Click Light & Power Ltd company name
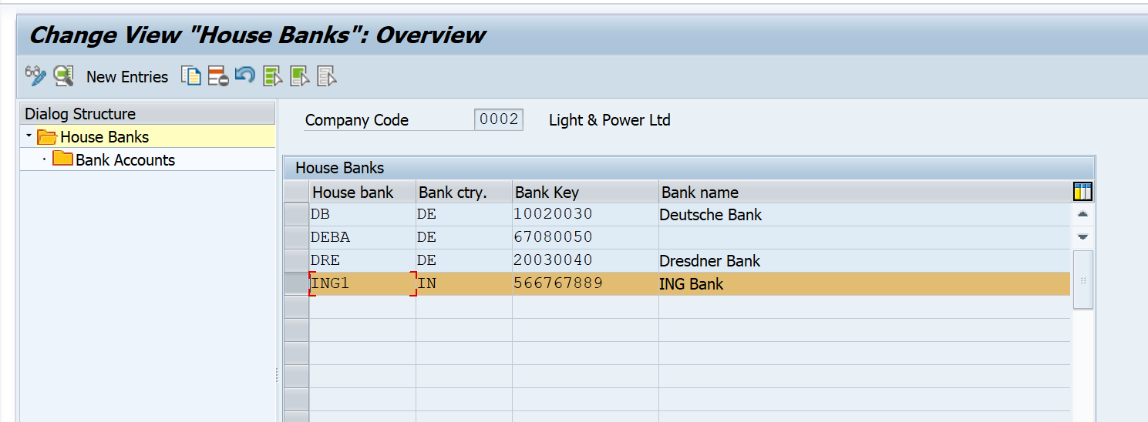 point(610,120)
